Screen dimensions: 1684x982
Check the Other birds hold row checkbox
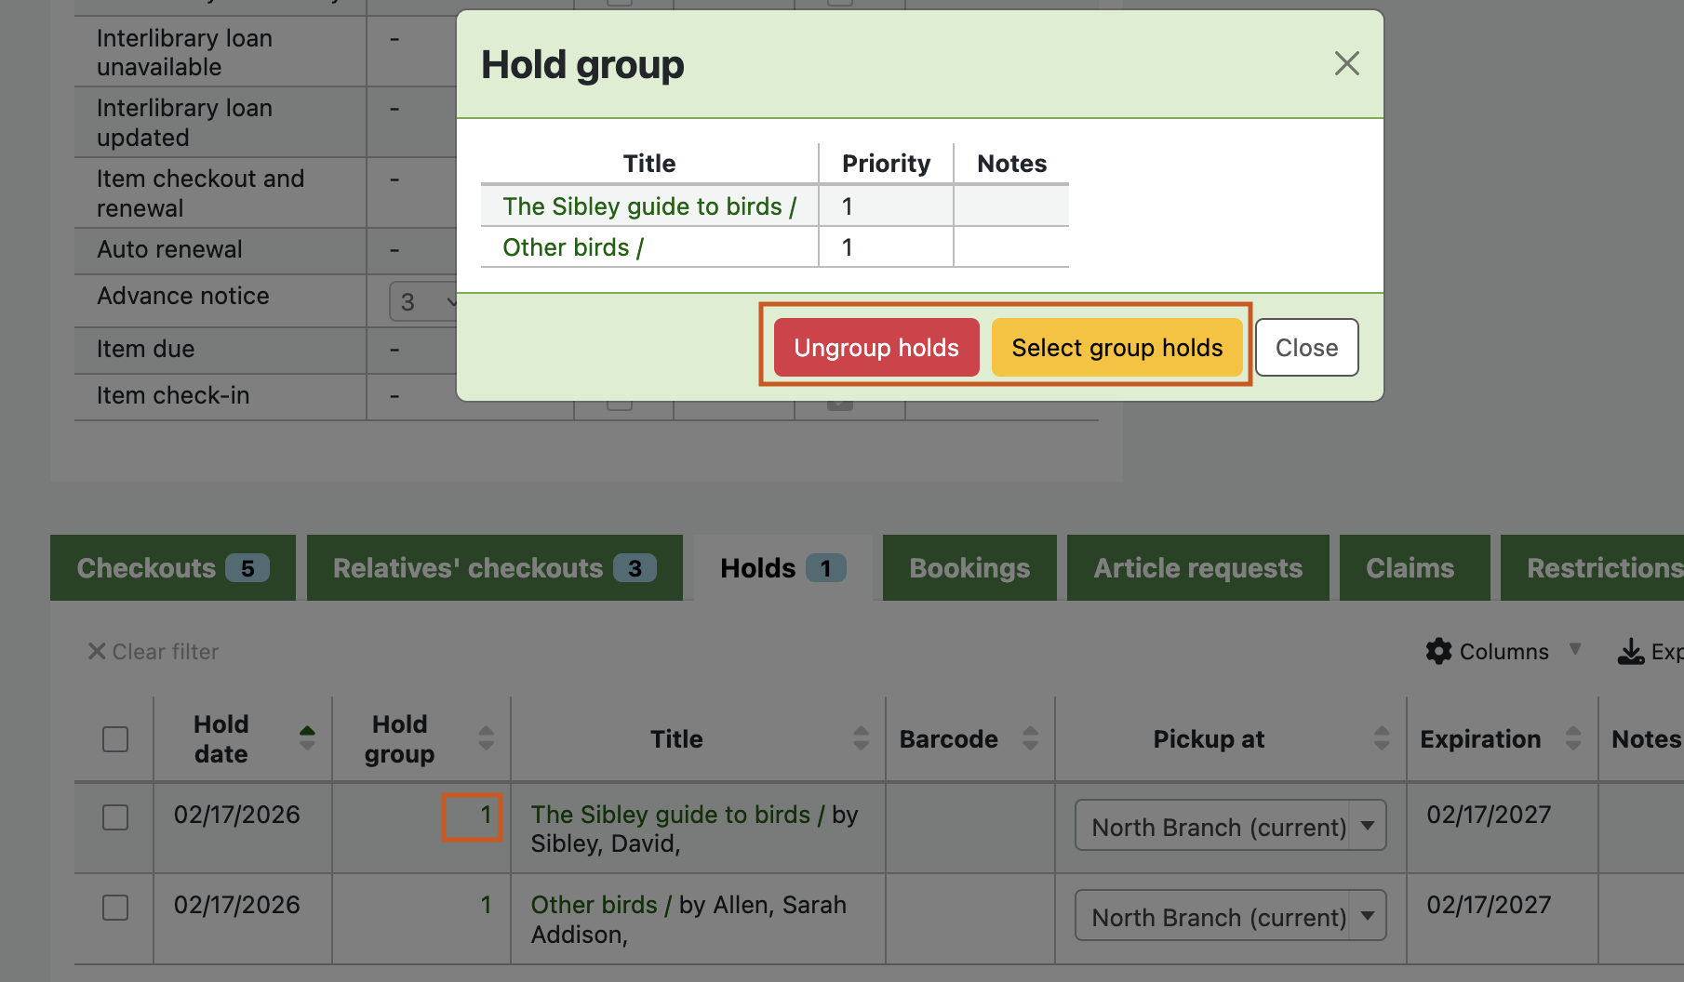tap(115, 907)
